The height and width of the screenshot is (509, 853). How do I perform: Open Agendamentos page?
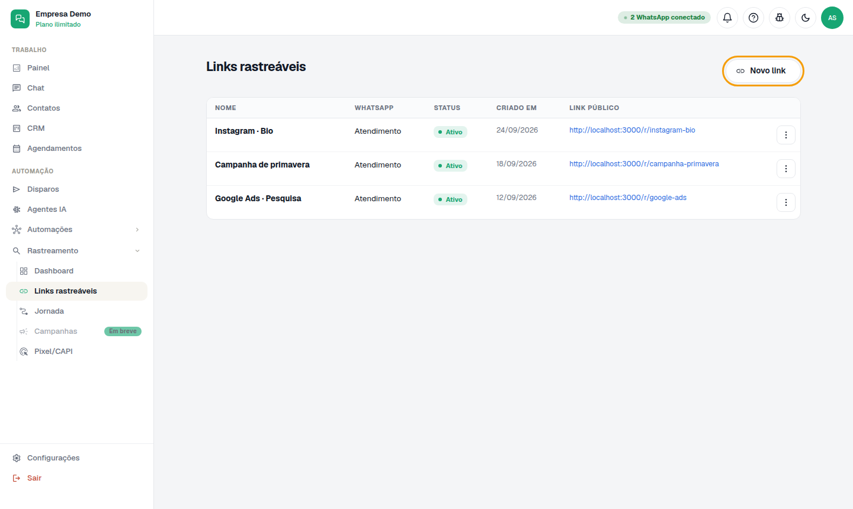pos(76,149)
